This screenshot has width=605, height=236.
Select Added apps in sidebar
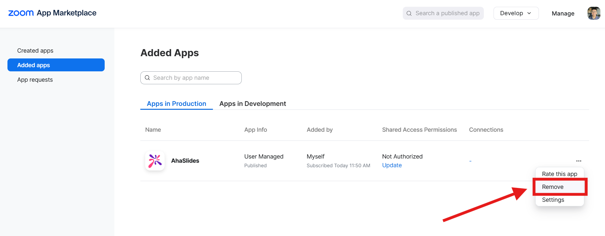pos(56,65)
